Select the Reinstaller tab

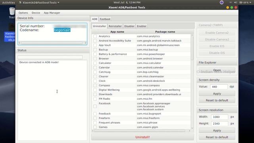point(115,26)
